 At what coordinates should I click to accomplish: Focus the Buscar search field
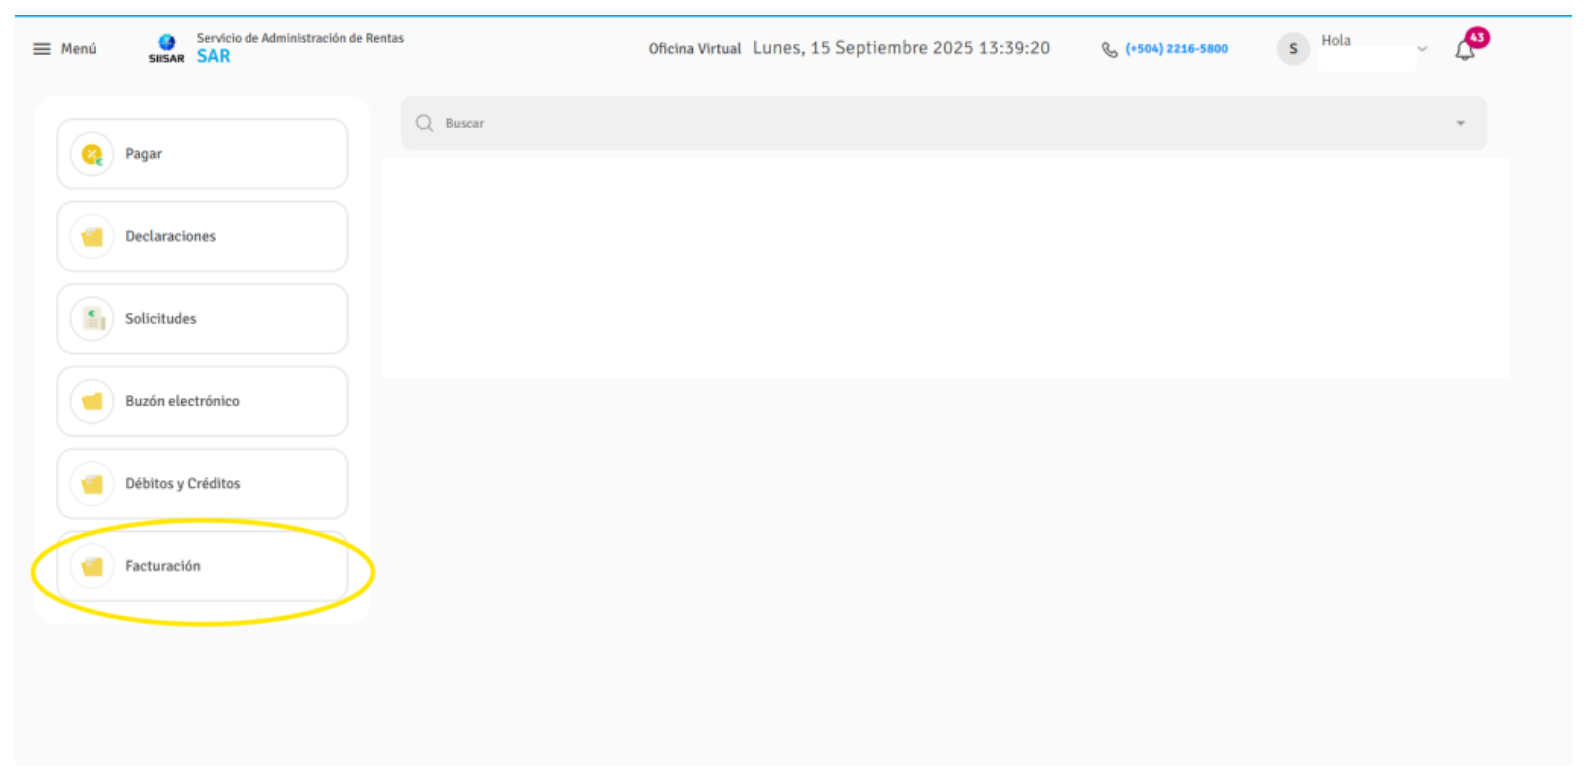point(944,123)
